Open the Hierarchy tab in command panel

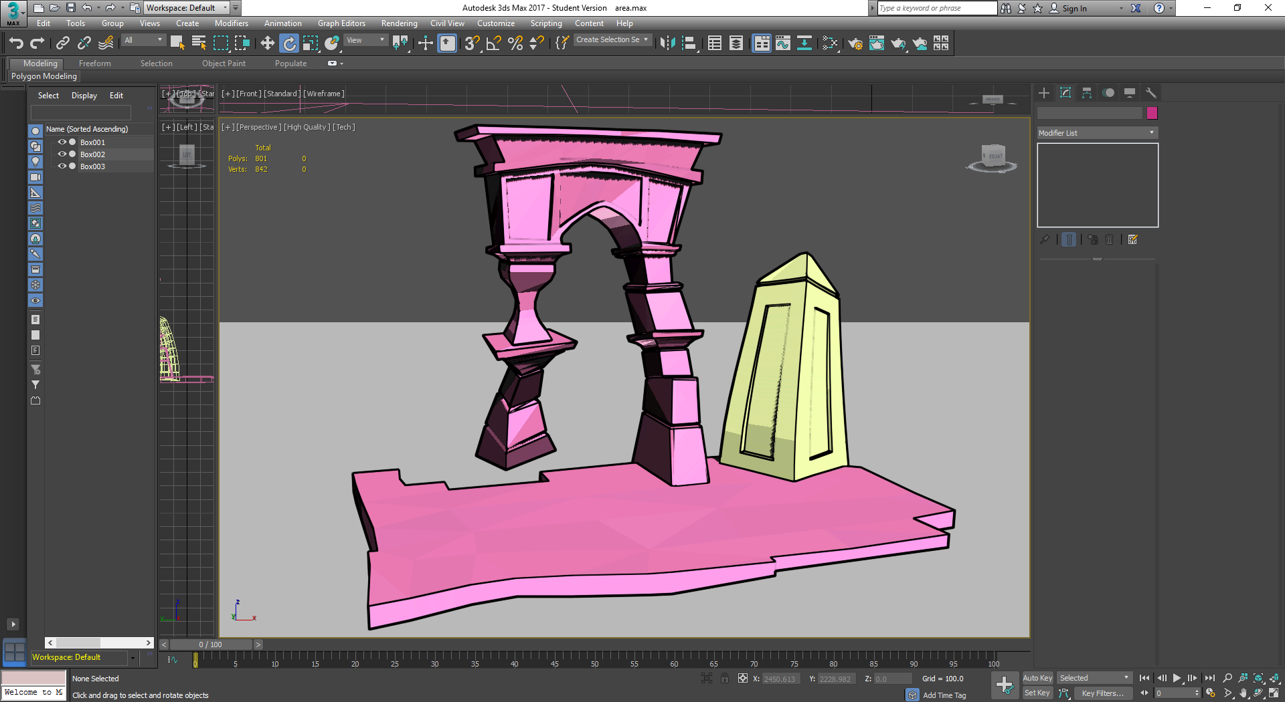point(1087,93)
